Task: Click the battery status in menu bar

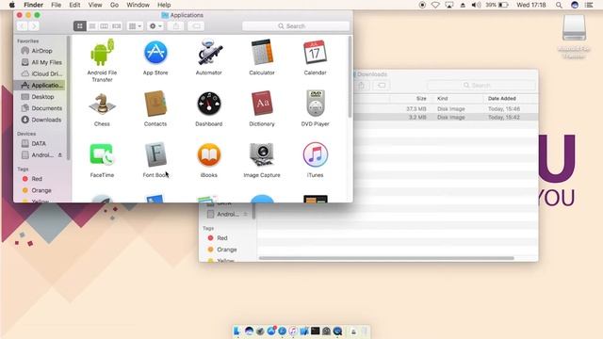Action: click(x=497, y=5)
